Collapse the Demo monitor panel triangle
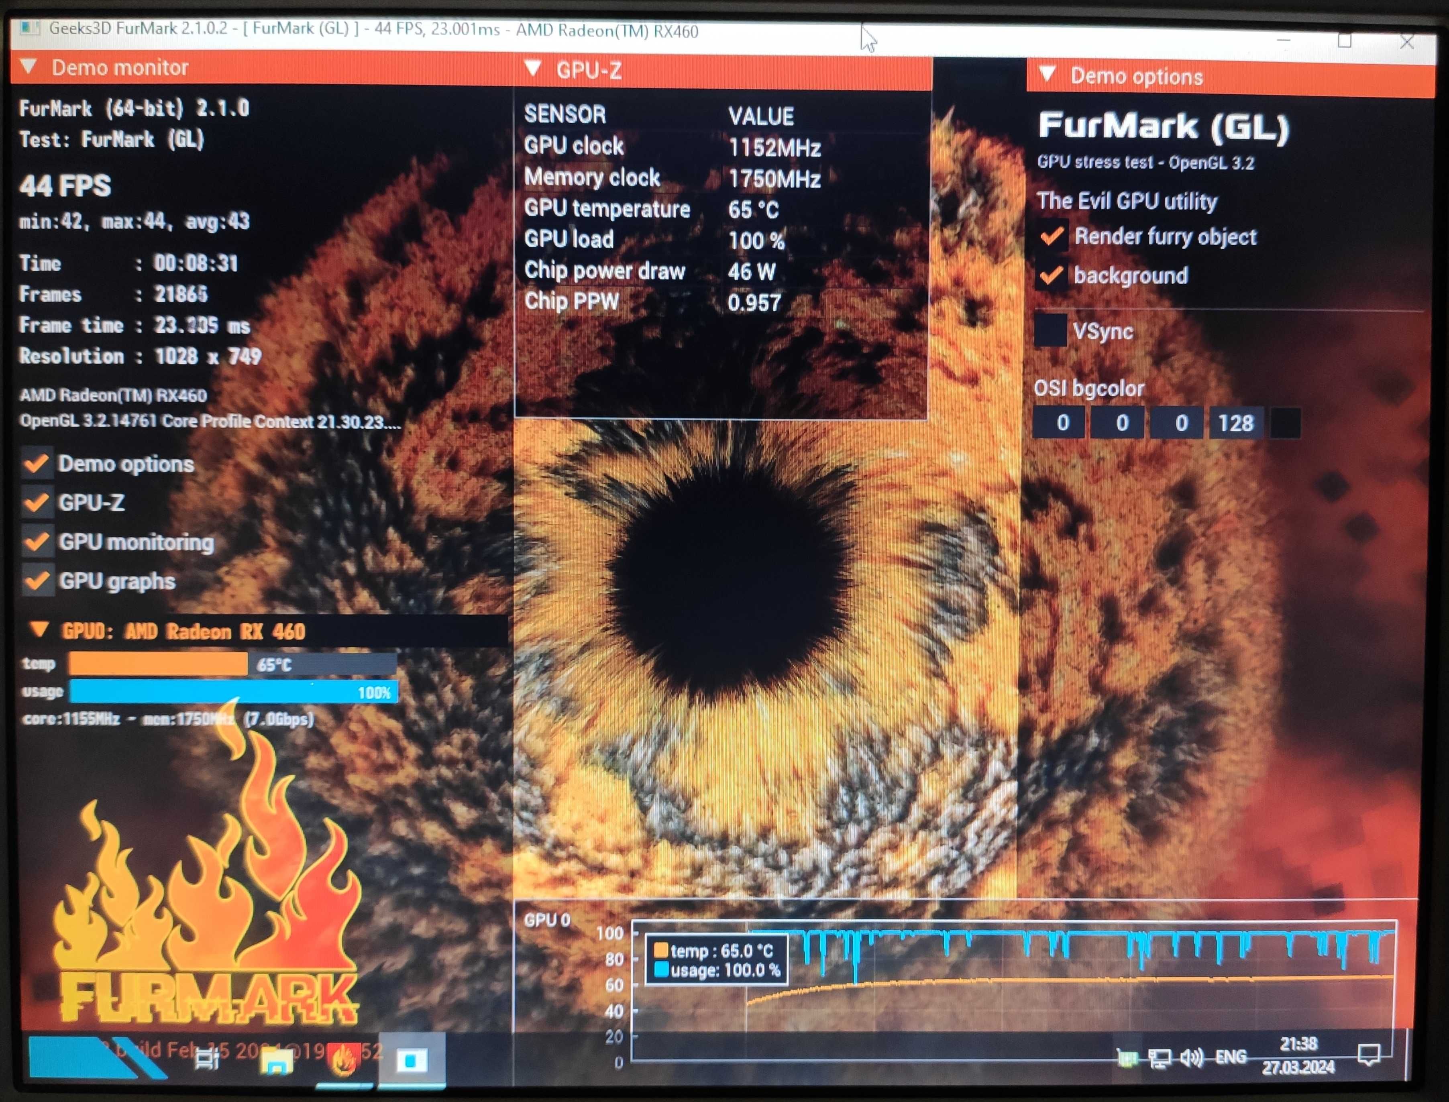This screenshot has height=1102, width=1449. pyautogui.click(x=29, y=66)
